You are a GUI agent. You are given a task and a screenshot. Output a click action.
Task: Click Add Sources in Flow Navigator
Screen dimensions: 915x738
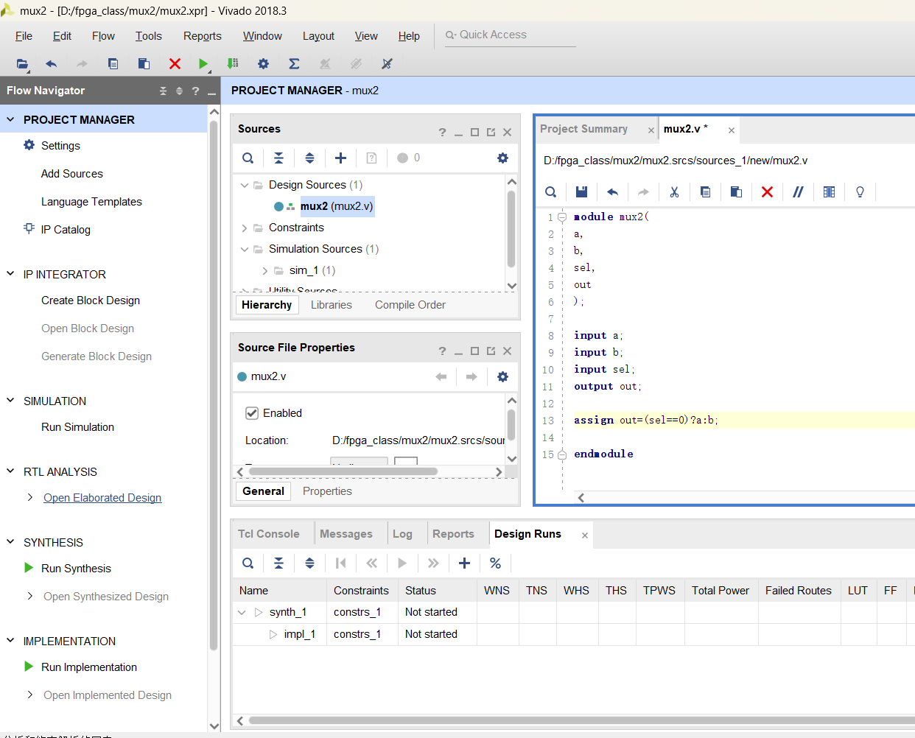(72, 174)
